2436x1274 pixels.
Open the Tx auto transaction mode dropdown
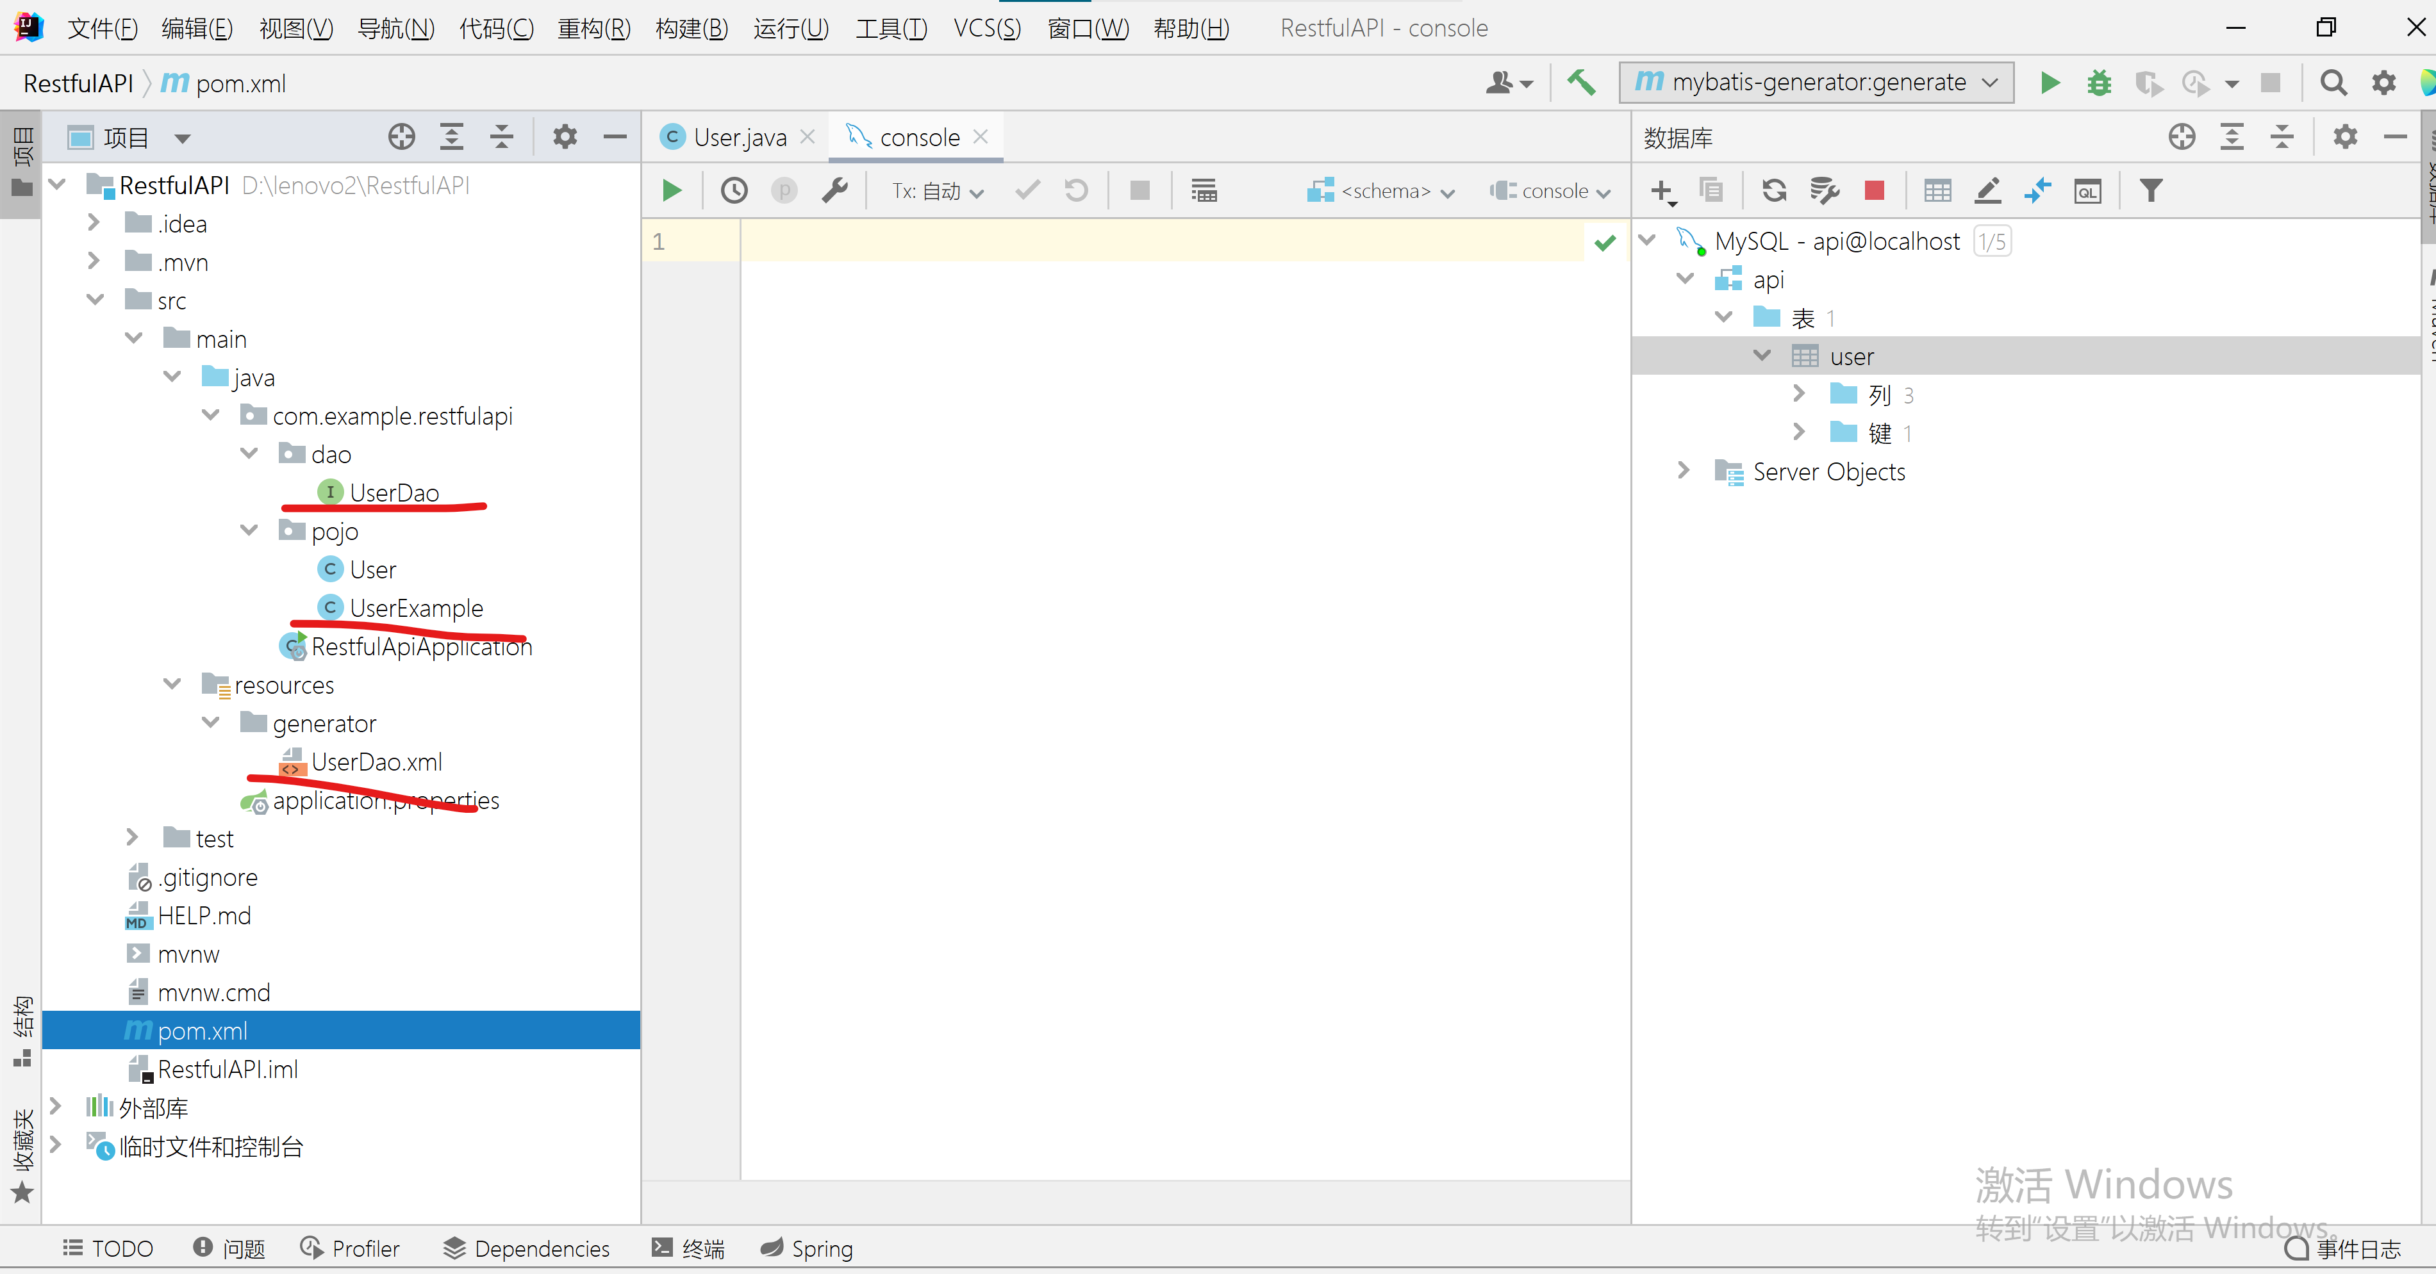(x=936, y=191)
